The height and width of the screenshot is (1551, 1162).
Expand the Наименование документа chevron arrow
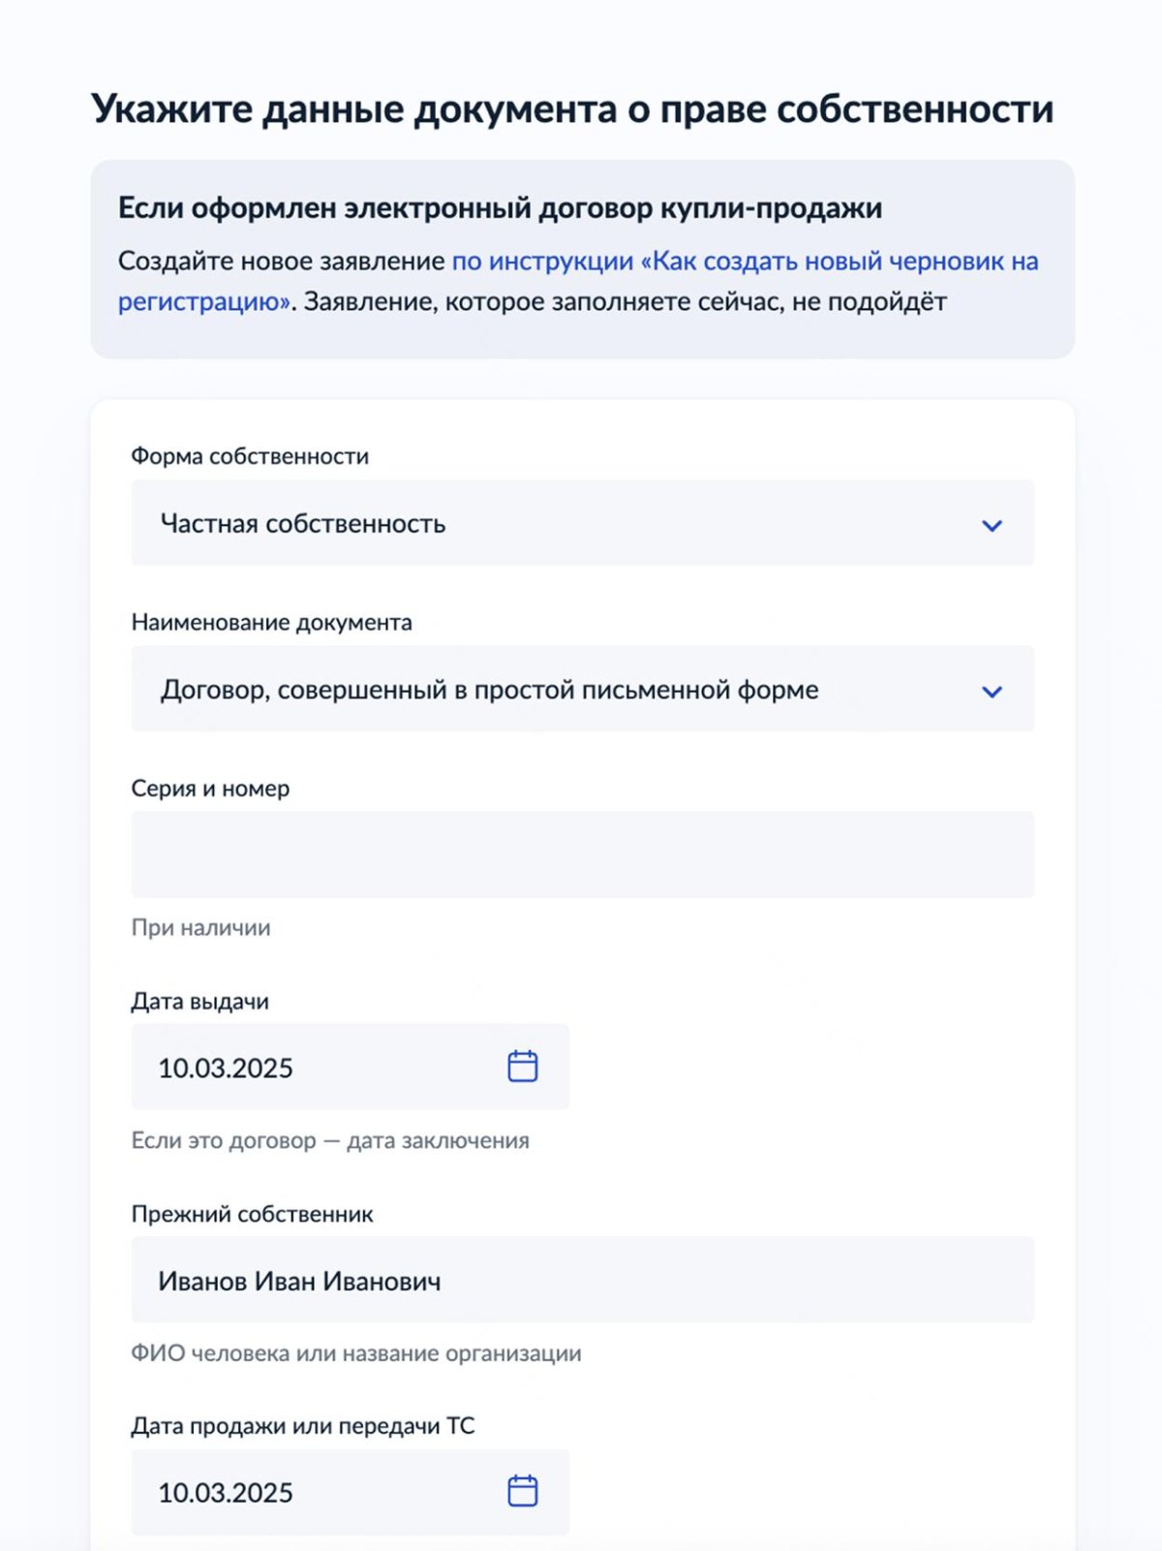point(992,692)
